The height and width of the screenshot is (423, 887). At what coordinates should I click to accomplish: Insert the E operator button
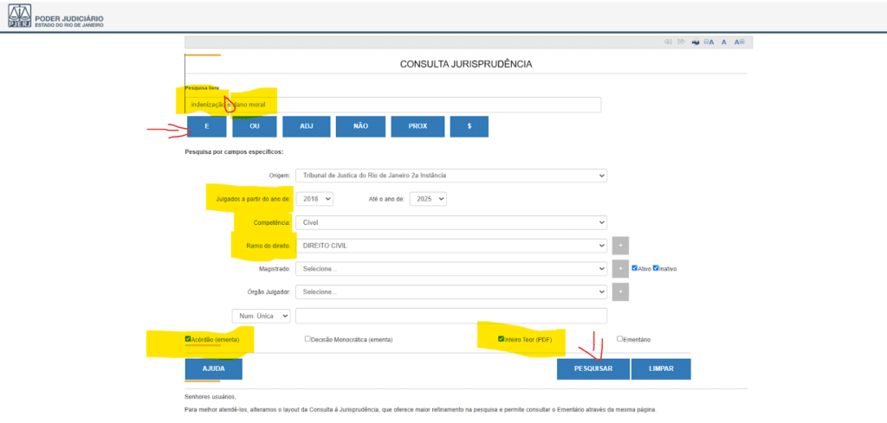click(x=206, y=126)
